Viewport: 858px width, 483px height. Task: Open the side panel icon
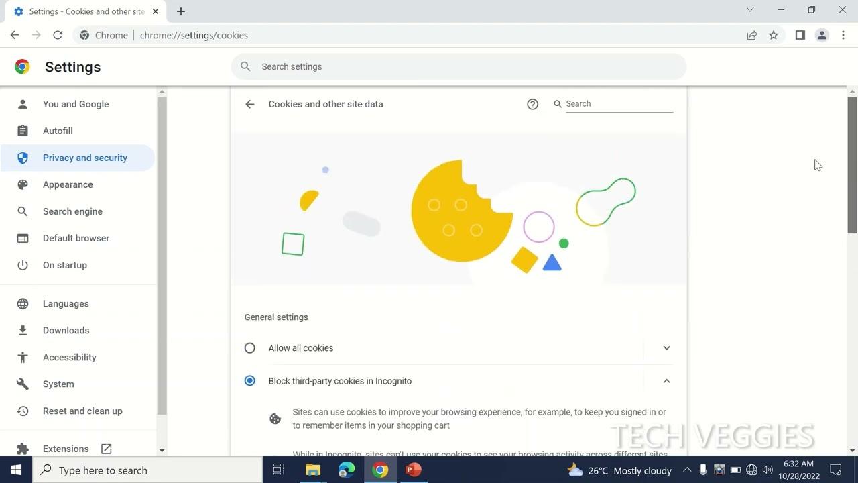(800, 35)
